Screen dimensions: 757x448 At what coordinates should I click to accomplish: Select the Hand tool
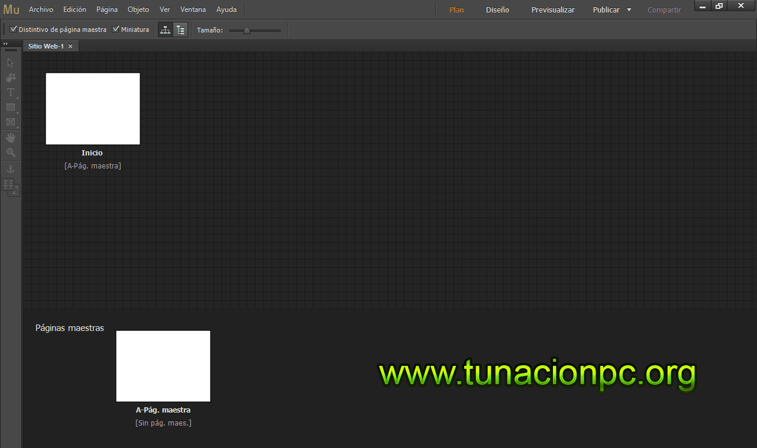[x=10, y=138]
